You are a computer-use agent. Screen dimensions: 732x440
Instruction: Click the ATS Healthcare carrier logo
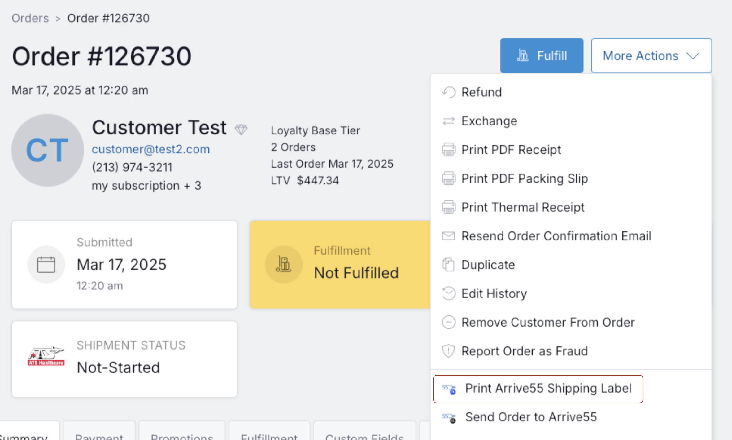coord(46,356)
